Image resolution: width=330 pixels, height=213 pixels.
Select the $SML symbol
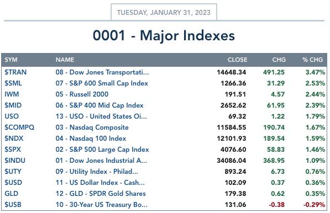tap(13, 83)
